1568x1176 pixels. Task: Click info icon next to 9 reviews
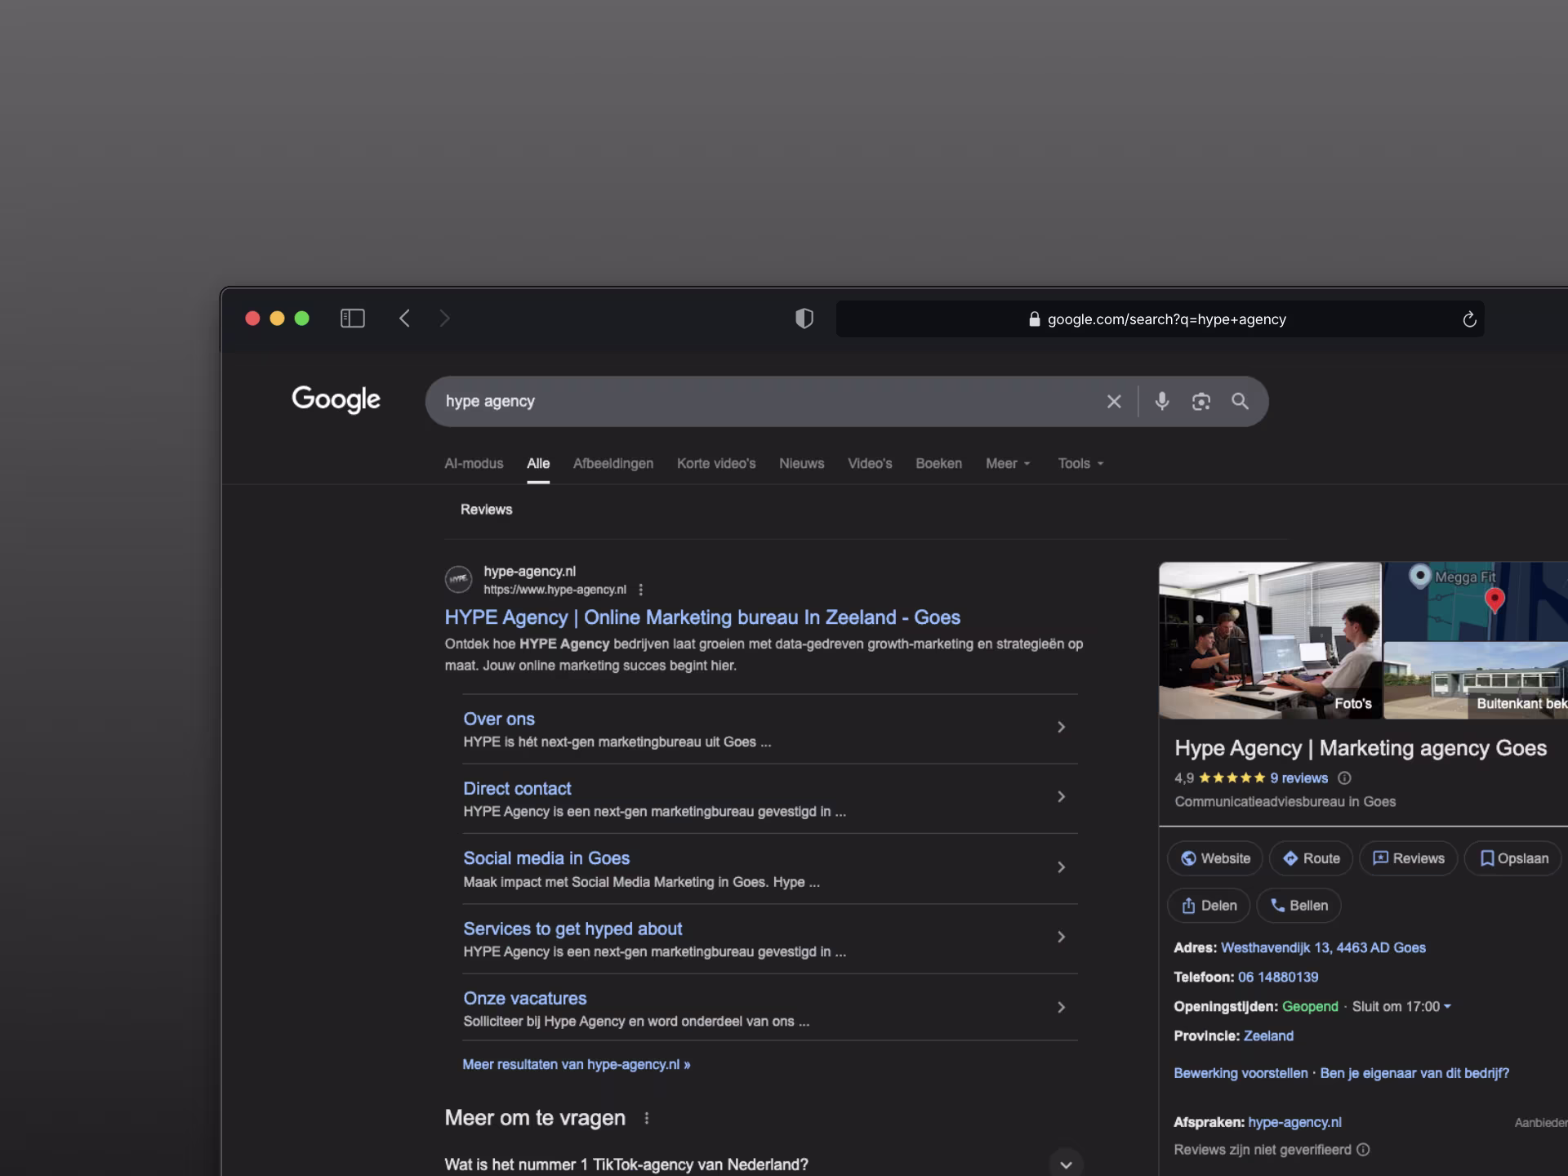click(x=1344, y=778)
